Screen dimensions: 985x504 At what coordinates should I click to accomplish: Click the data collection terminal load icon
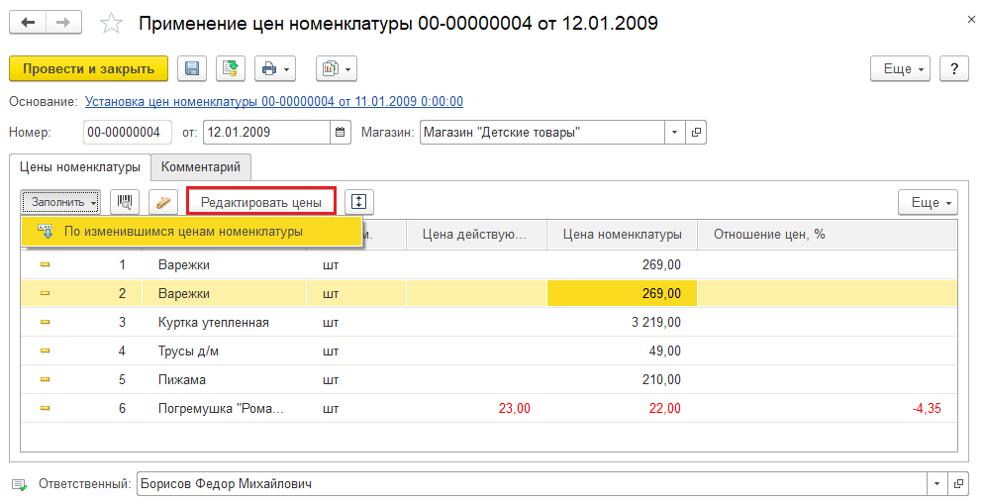tap(164, 202)
